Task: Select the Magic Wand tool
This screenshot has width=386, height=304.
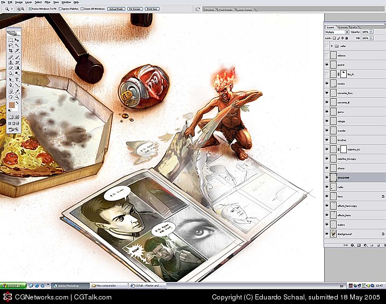Action: (x=17, y=45)
